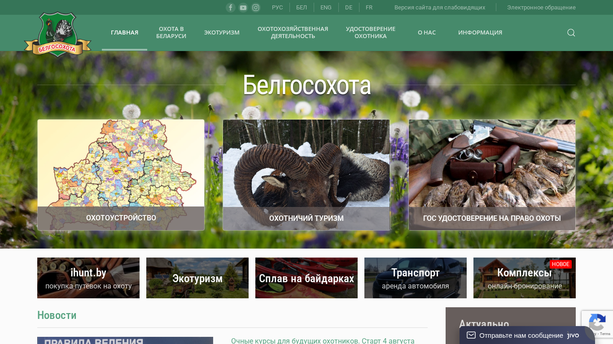
Task: Click the Белгосохота logo emblem
Action: (x=57, y=34)
